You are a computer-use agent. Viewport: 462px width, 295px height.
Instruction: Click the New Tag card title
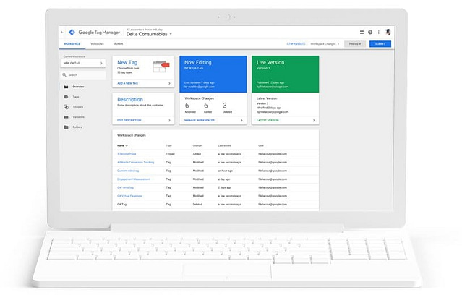(x=127, y=62)
